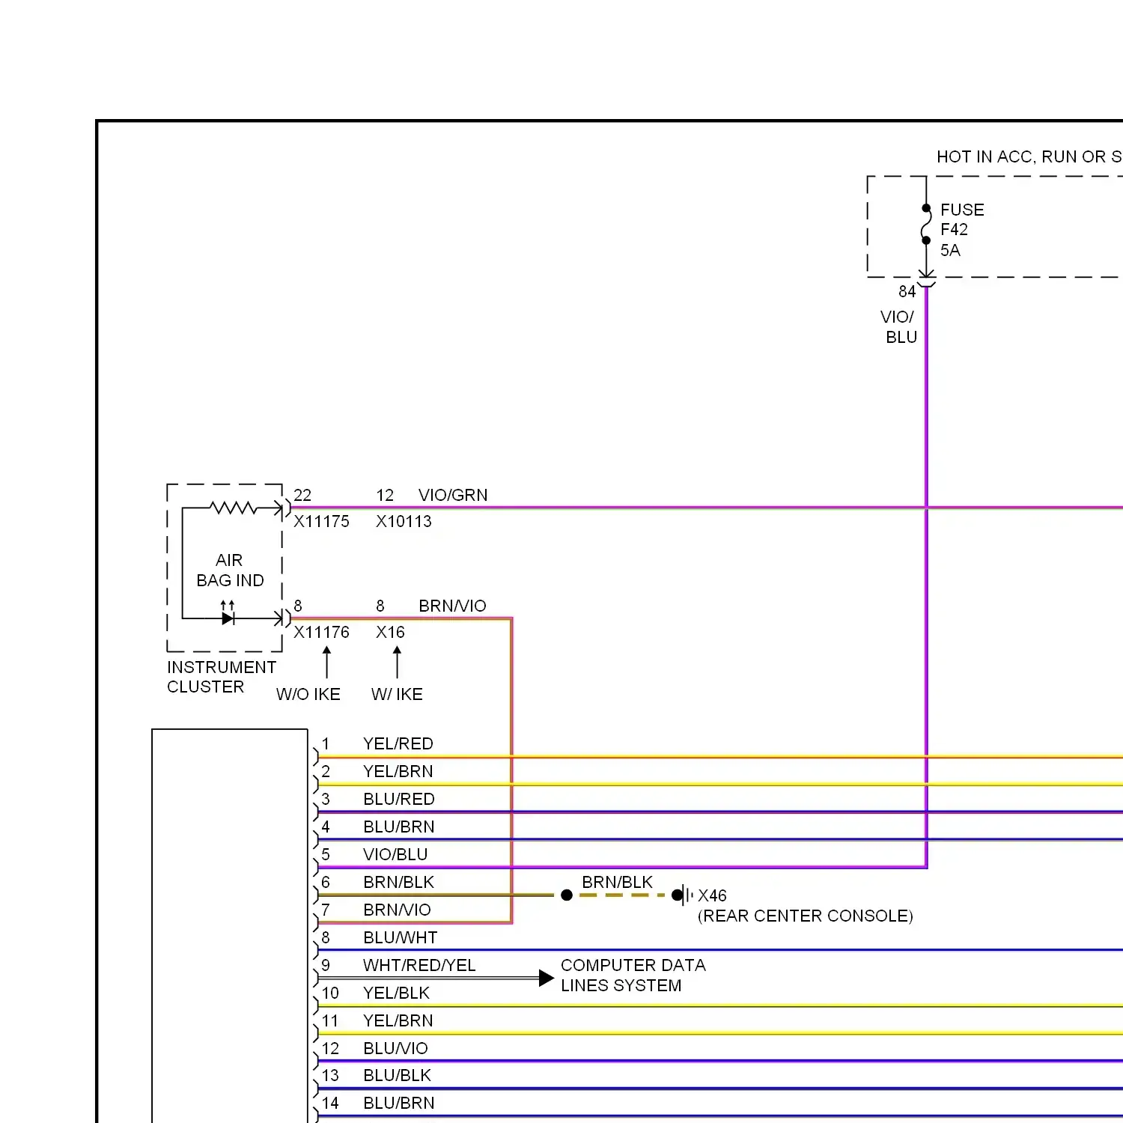The height and width of the screenshot is (1123, 1123).
Task: Click the (REAR CENTER CONSOLE) text
Action: 806,916
